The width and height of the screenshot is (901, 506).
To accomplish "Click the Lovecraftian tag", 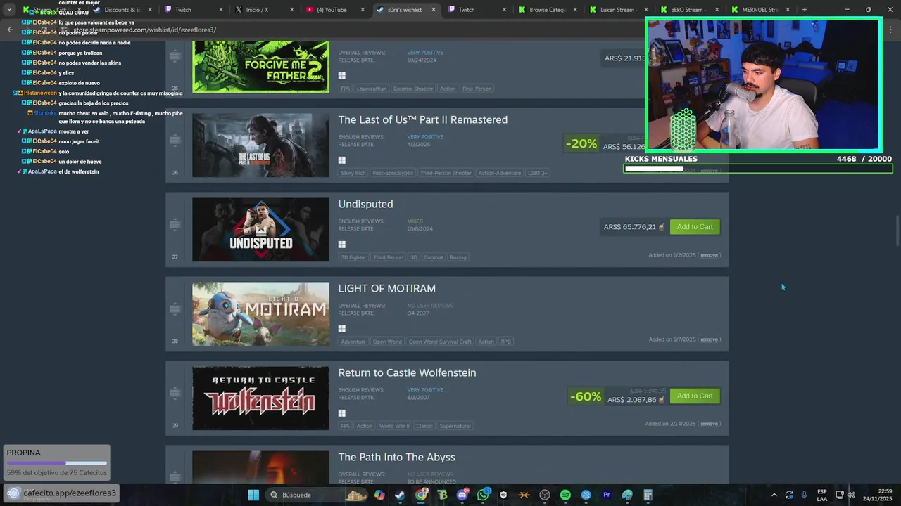I will (x=371, y=89).
